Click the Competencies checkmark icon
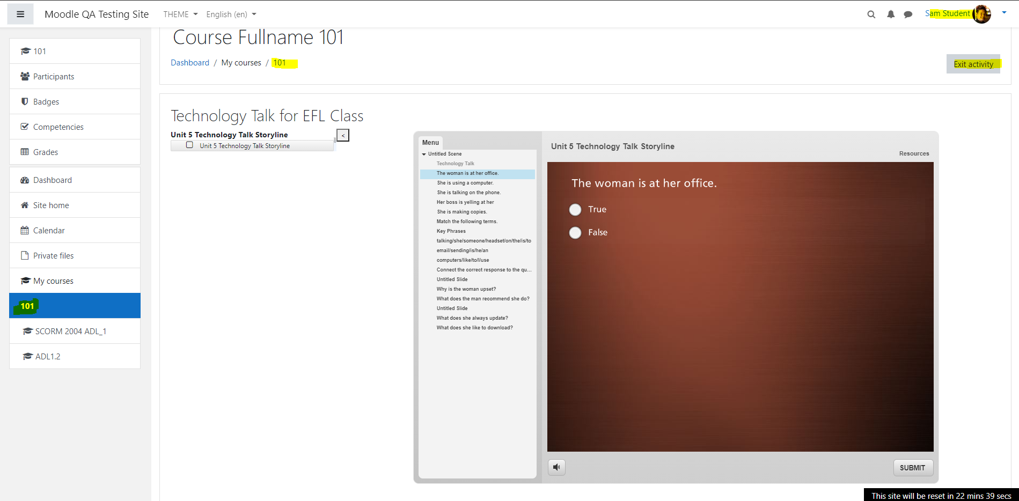 click(25, 127)
